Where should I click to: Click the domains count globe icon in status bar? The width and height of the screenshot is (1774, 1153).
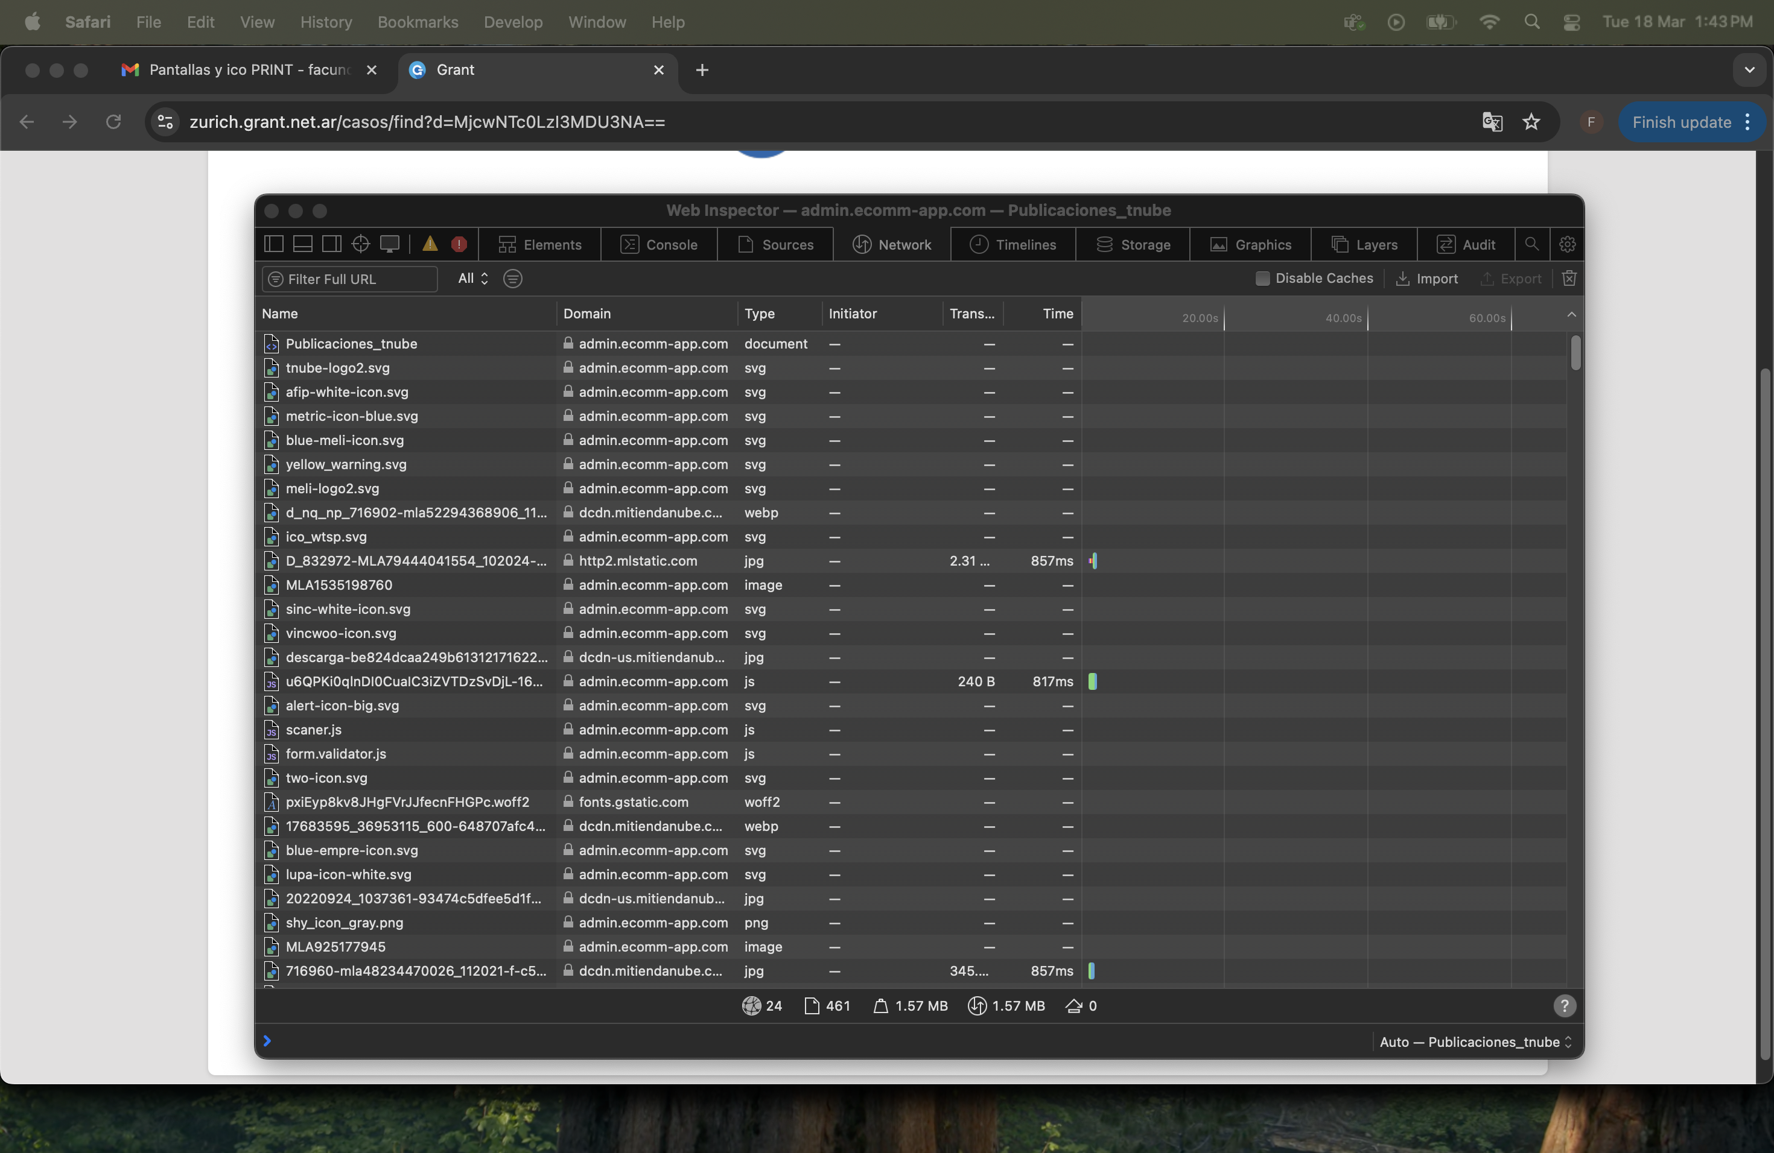[x=751, y=1005]
